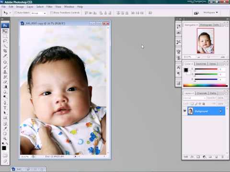Open the Character panel dock icon
230x172 pixels.
(178, 67)
